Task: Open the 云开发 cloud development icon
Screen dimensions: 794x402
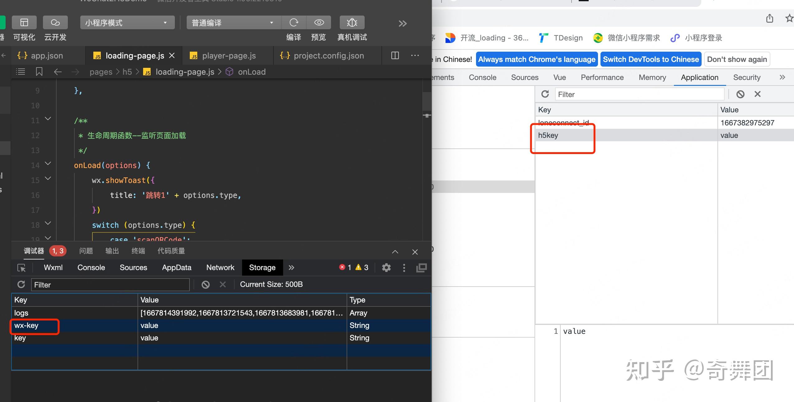Action: click(55, 23)
